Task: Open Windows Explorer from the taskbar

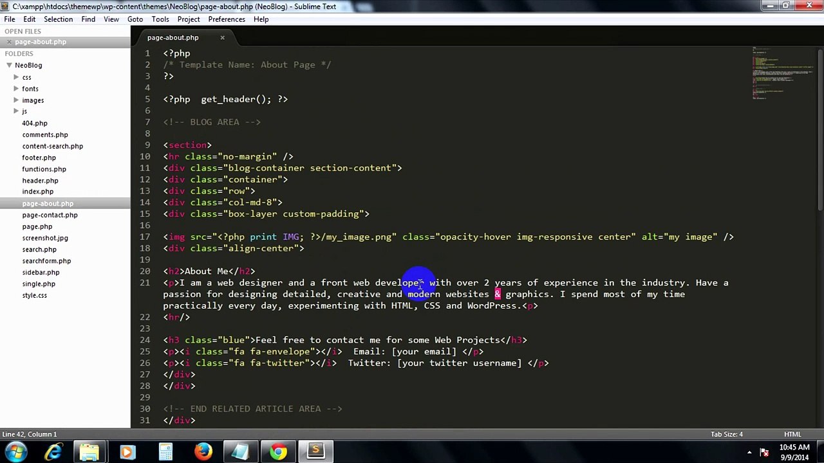Action: pyautogui.click(x=90, y=452)
